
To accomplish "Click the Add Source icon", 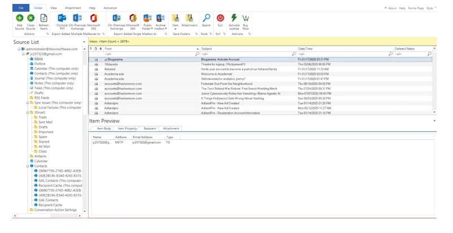I will click(19, 18).
